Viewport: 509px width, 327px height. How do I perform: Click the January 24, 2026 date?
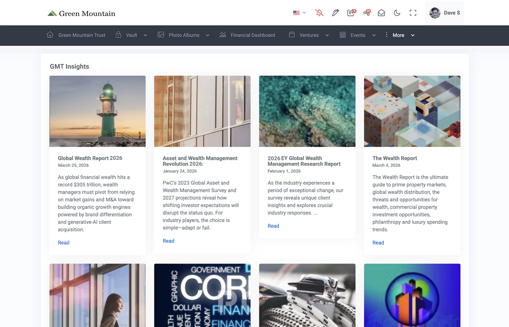pyautogui.click(x=180, y=171)
